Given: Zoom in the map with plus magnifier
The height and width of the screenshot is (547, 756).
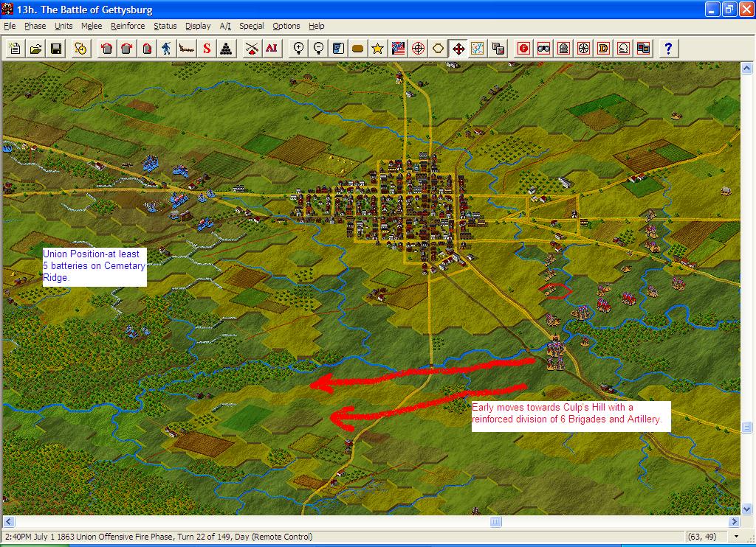Looking at the screenshot, I should pos(298,48).
